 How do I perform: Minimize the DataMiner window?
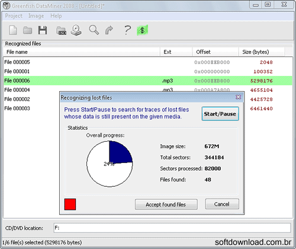coord(256,5)
